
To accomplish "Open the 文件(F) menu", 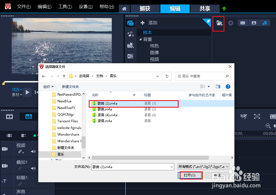I will click(24, 7).
